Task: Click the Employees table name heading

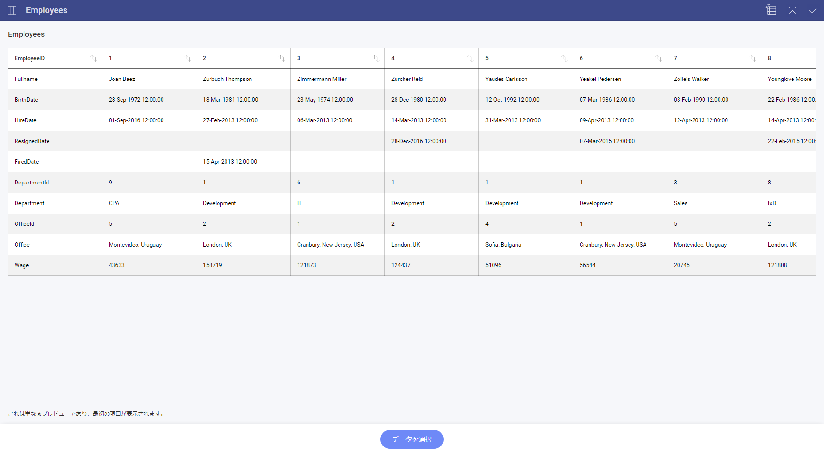Action: [26, 34]
